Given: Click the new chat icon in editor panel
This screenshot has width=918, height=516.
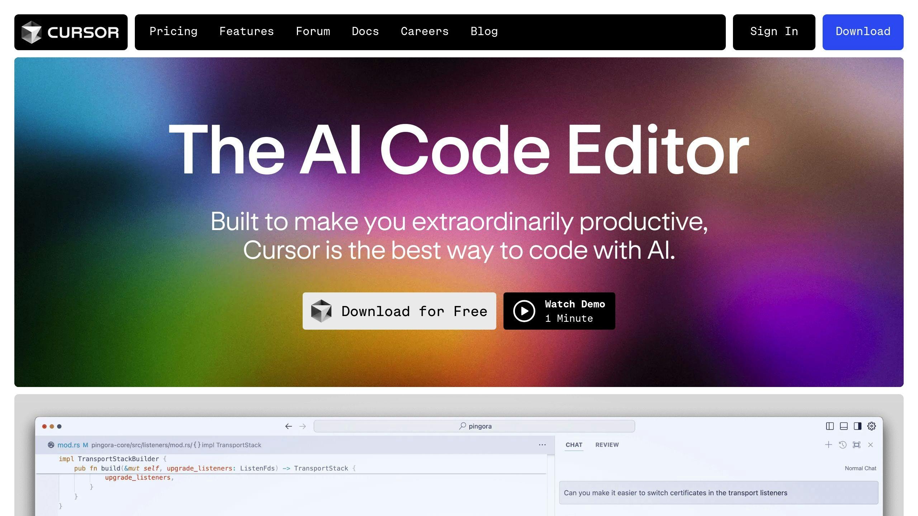Looking at the screenshot, I should pyautogui.click(x=827, y=445).
